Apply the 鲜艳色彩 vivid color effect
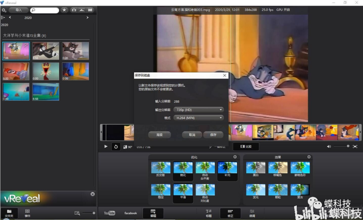Screen dimensions: 363x220 coord(300,169)
